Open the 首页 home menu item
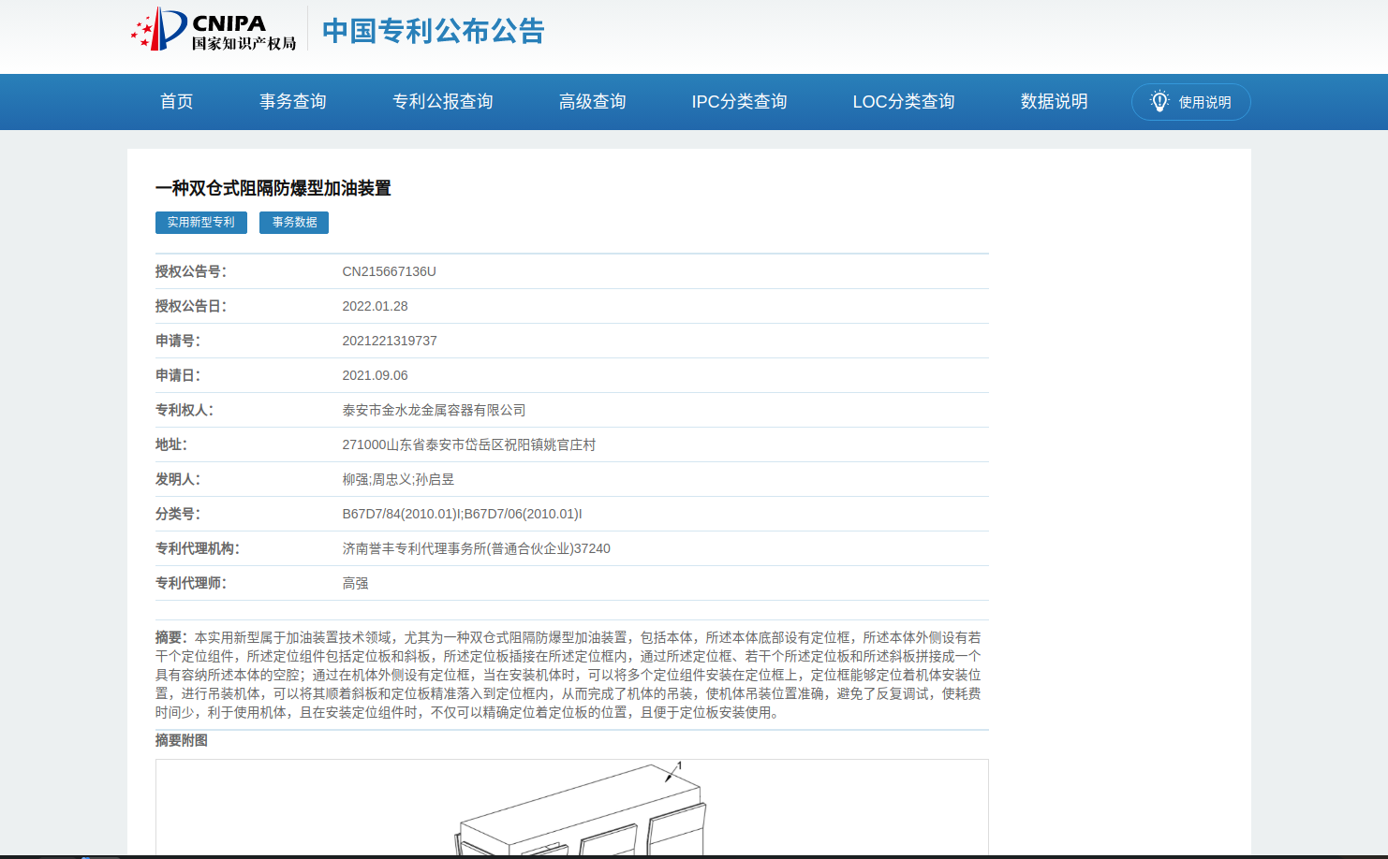 [176, 101]
